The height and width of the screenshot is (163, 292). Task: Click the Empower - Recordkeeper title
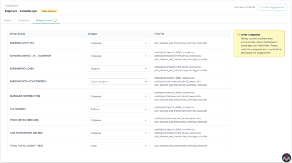(x=21, y=11)
